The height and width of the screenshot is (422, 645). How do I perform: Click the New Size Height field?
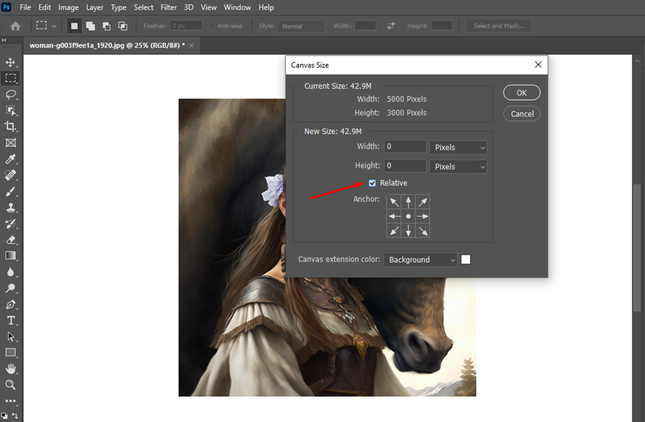(x=405, y=166)
